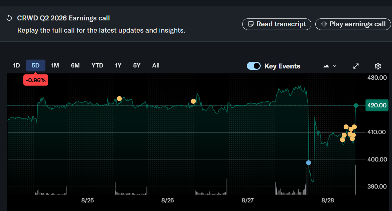Click the 430.00 price axis label
392x211 pixels.
click(x=377, y=78)
